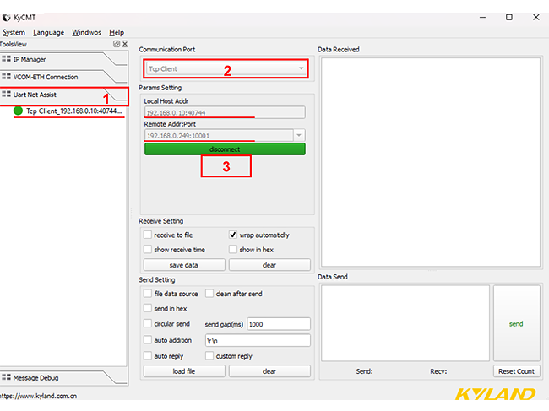Viewport: 549px width, 411px height.
Task: Open the VCOM-ETH Connection section
Action: click(63, 77)
